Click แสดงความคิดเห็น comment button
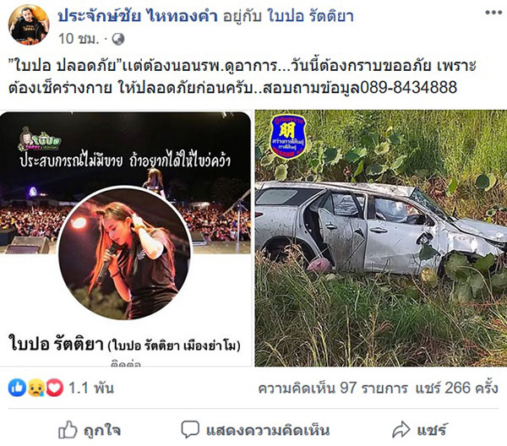This screenshot has width=507, height=446. (255, 430)
